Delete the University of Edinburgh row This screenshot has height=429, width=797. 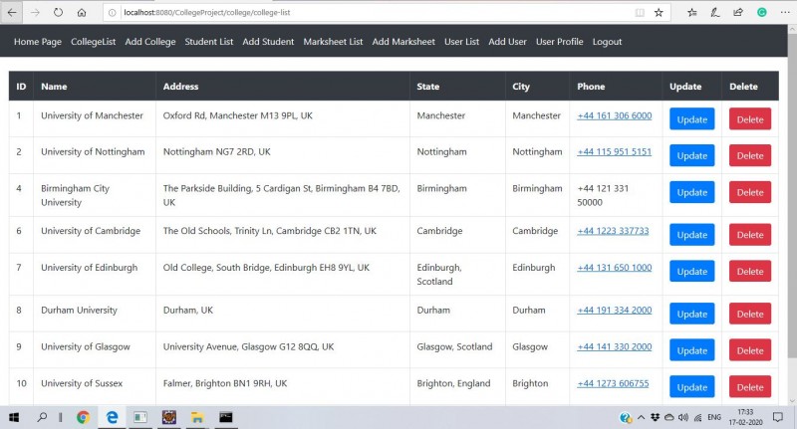[x=750, y=271]
